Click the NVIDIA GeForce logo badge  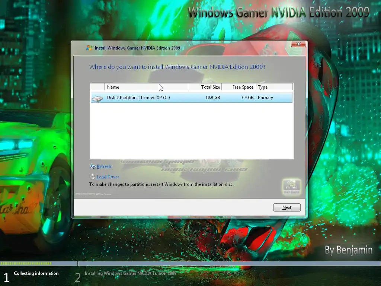pos(291,187)
